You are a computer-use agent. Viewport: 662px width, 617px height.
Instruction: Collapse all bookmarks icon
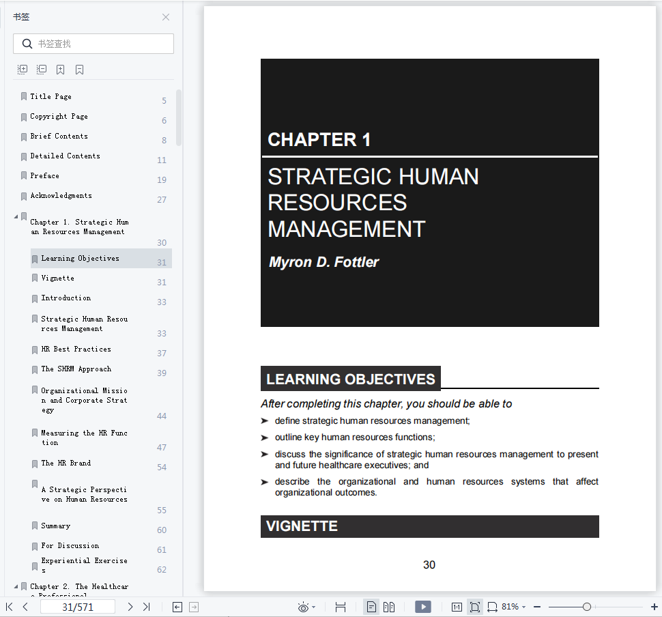[x=42, y=69]
